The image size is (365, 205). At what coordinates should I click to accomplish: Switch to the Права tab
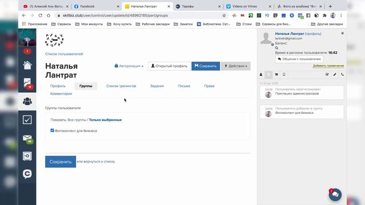(209, 86)
